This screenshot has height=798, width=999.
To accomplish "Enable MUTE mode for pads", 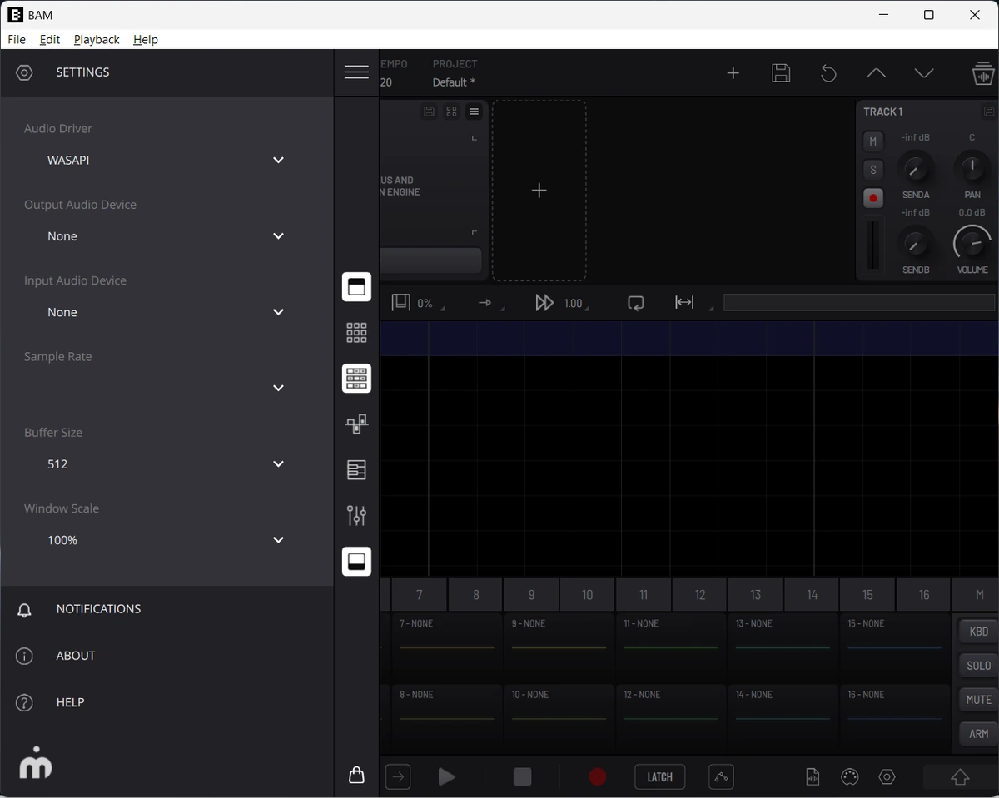I will pos(978,700).
